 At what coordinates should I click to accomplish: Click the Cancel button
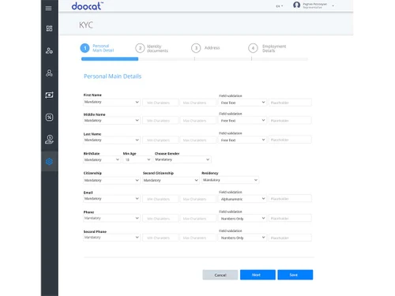click(220, 275)
